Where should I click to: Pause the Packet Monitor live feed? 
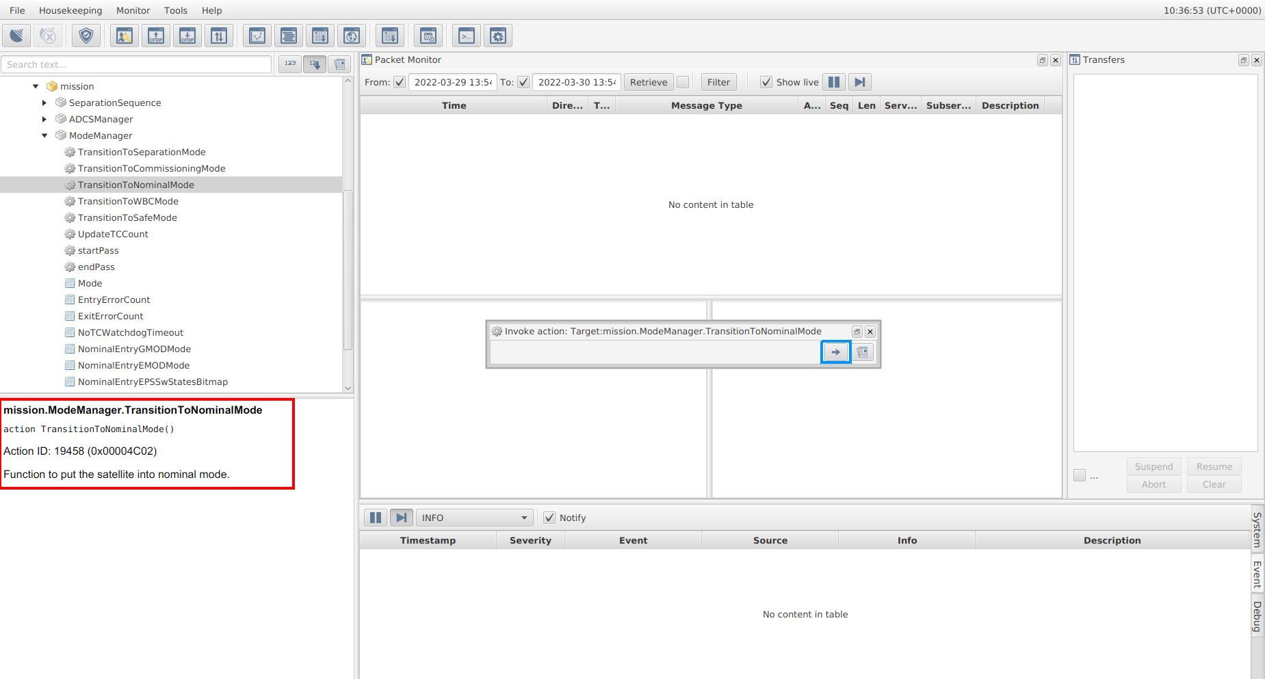click(834, 82)
